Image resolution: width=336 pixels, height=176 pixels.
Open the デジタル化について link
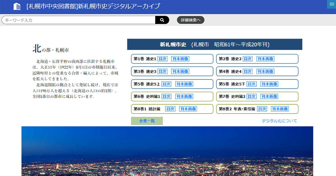[279, 121]
